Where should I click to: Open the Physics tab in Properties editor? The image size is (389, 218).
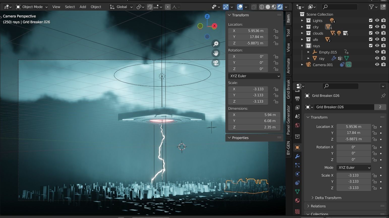tap(297, 174)
